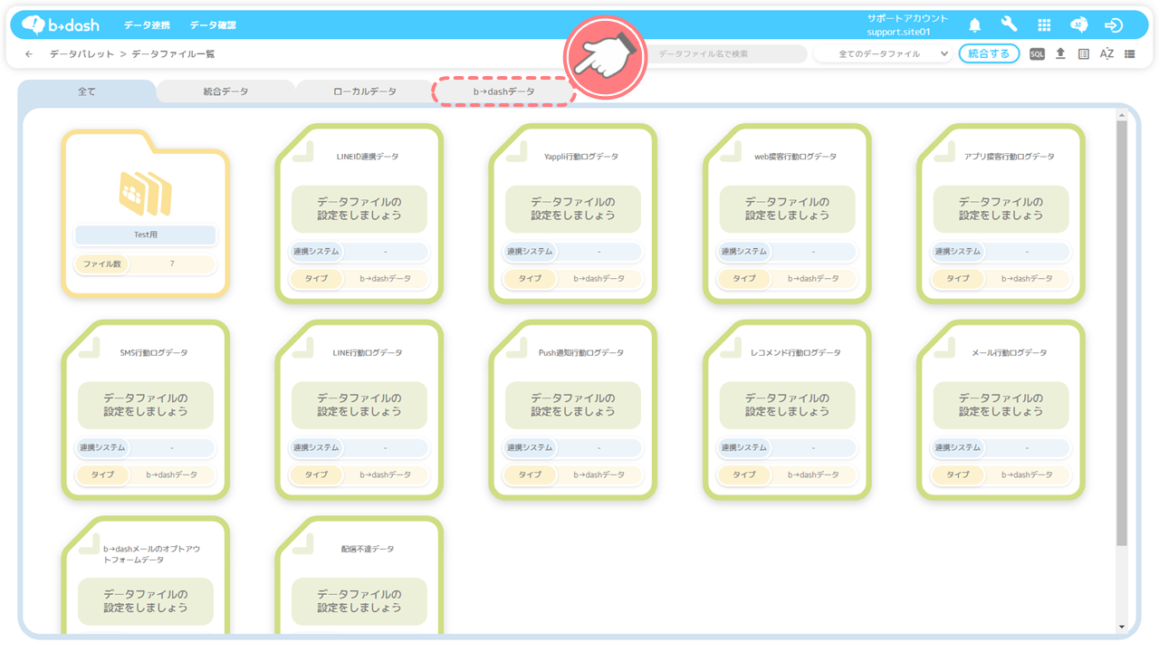Image resolution: width=1159 pixels, height=652 pixels.
Task: Click the scrollbar up arrow
Action: (1122, 115)
